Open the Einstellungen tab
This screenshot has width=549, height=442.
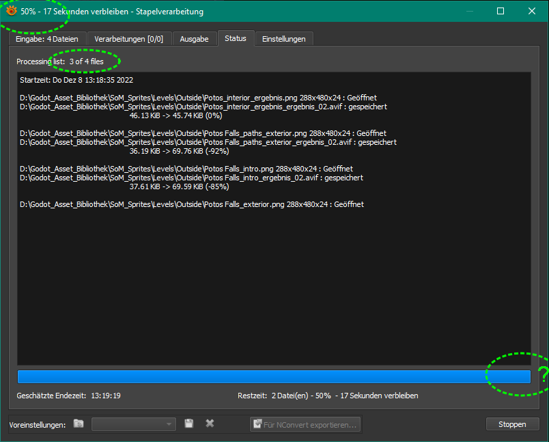click(x=283, y=39)
